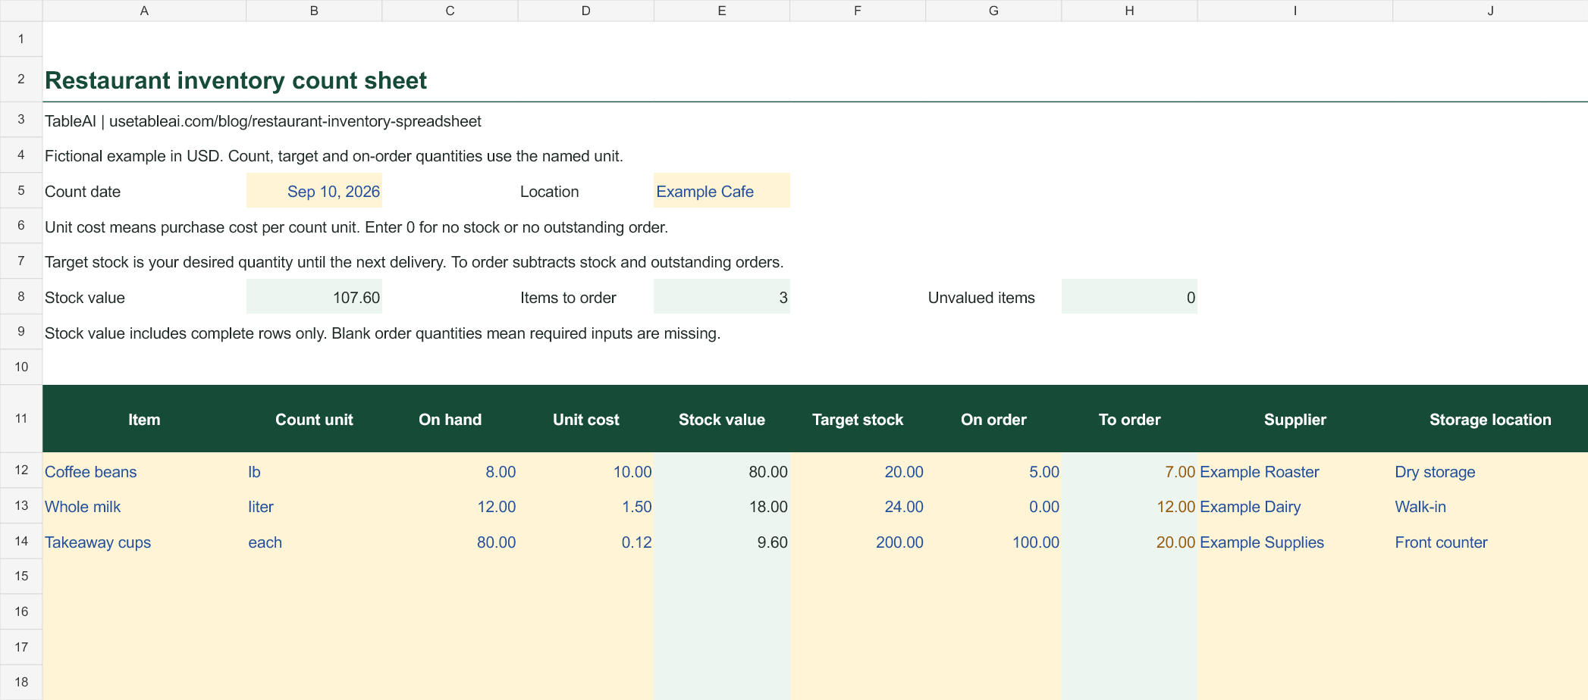This screenshot has height=700, width=1588.
Task: Select the Location cell Example Cafe
Action: [721, 191]
